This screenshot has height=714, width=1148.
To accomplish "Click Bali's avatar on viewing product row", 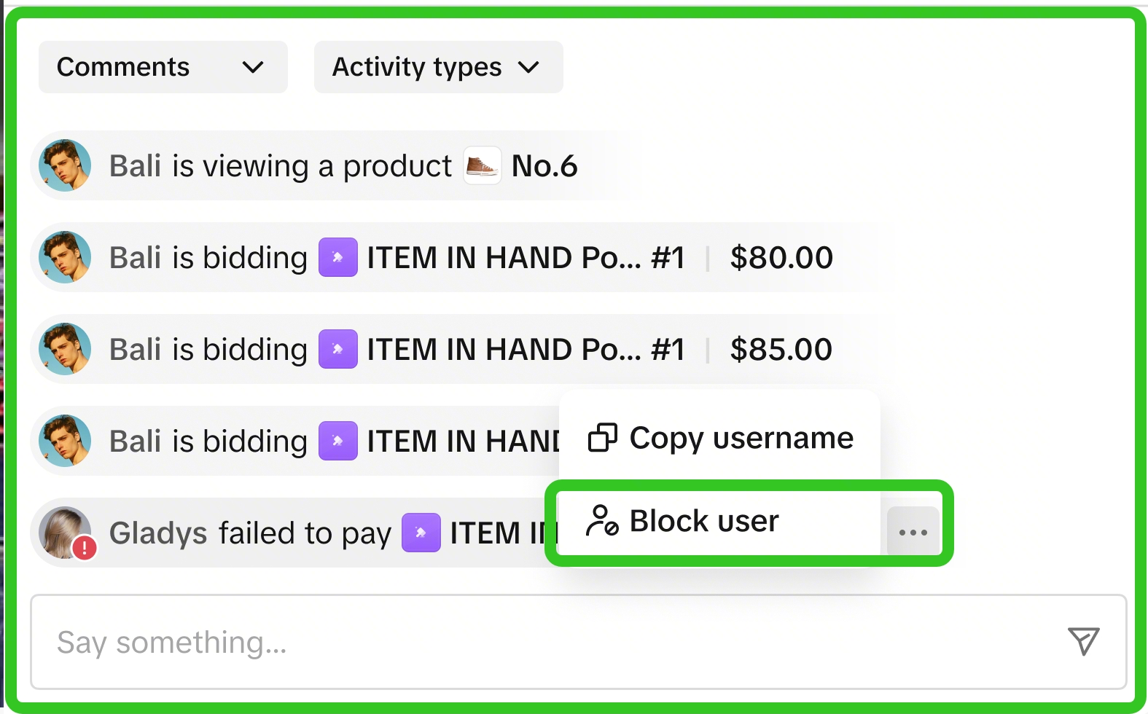I will (x=65, y=165).
